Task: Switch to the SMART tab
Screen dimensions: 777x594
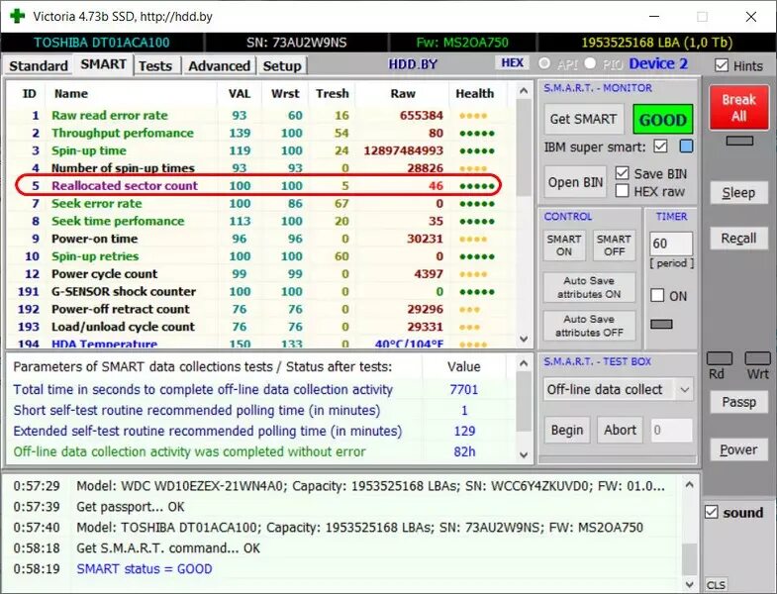Action: pyautogui.click(x=104, y=64)
